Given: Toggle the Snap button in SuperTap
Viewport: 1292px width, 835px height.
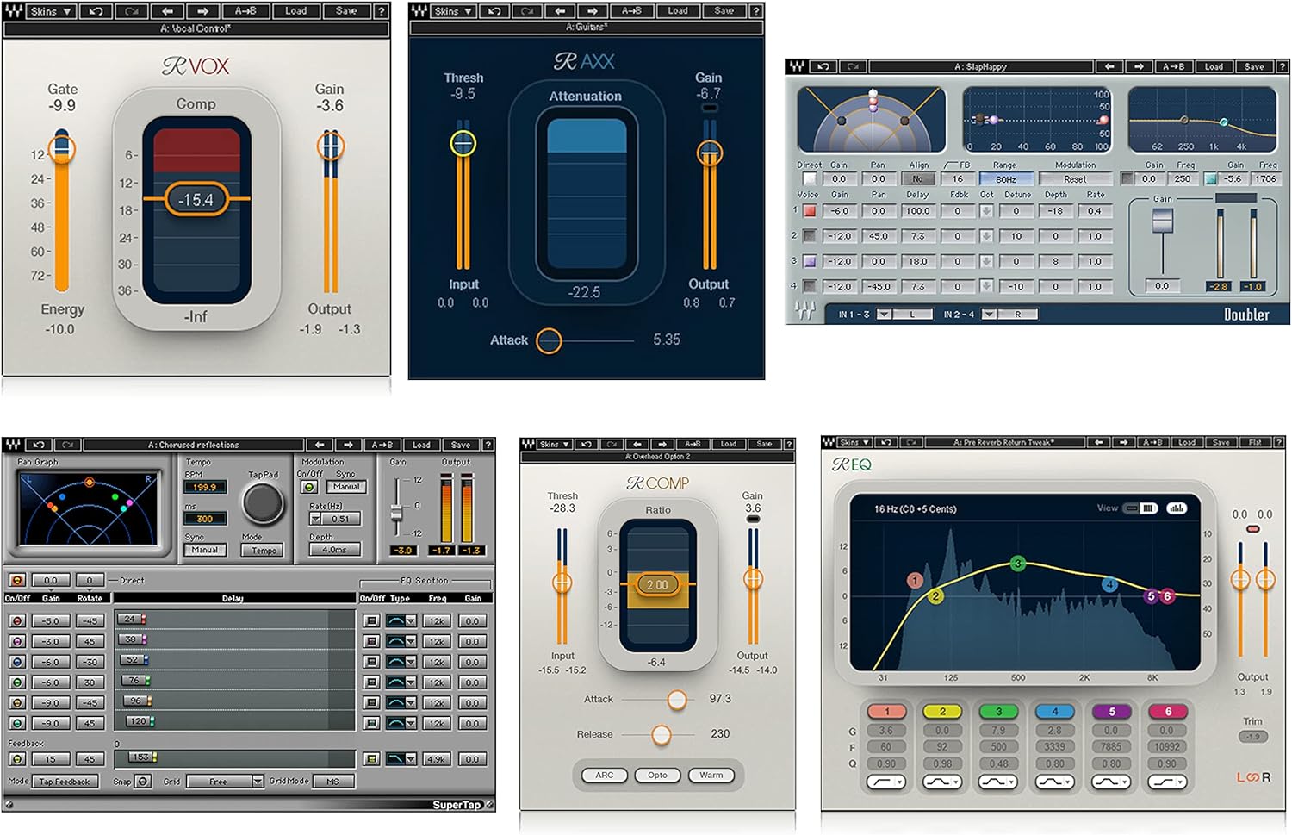Looking at the screenshot, I should coord(143,782).
